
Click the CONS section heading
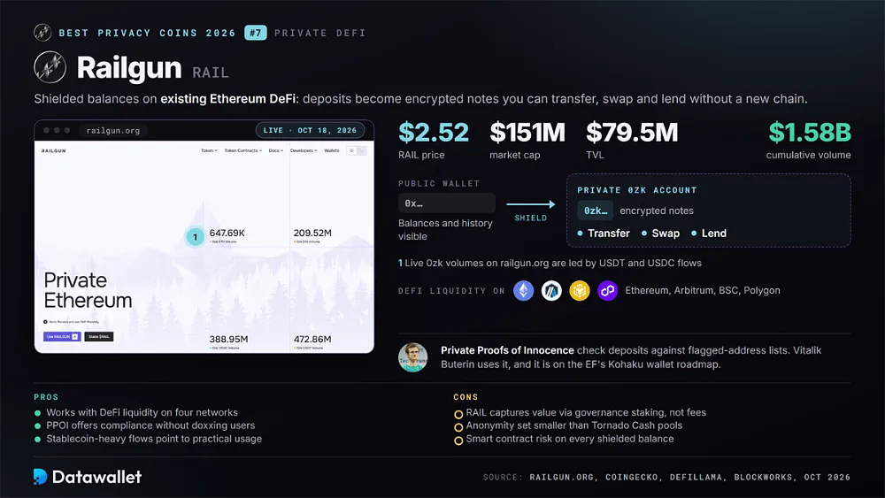(466, 397)
